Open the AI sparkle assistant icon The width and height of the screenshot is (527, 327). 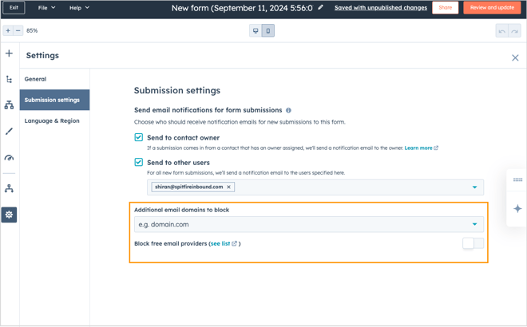point(517,208)
